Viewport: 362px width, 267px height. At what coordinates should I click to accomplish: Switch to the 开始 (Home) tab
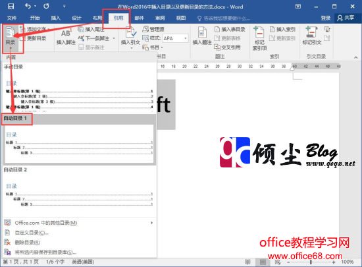[x=35, y=18]
